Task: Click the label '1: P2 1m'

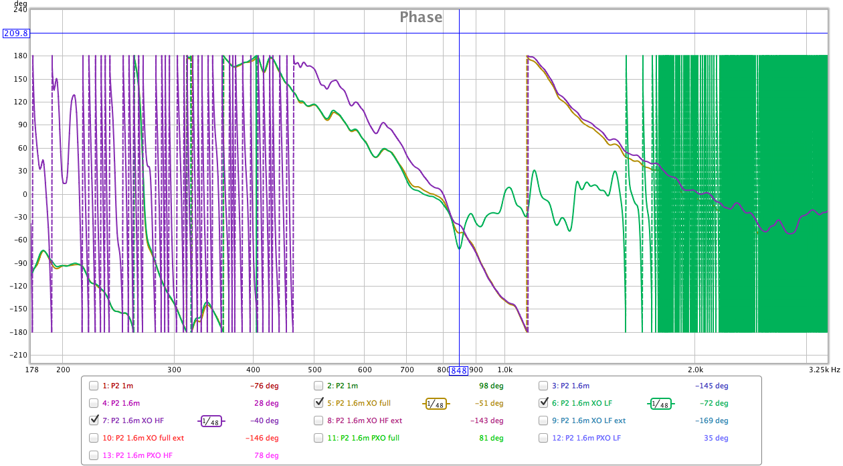Action: click(x=118, y=386)
